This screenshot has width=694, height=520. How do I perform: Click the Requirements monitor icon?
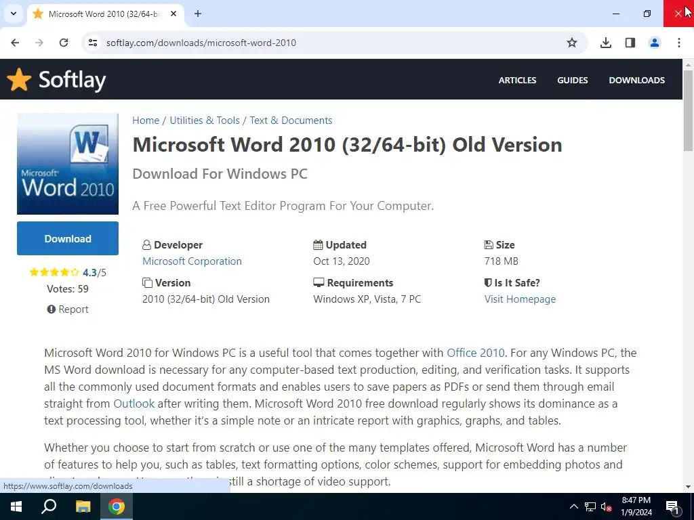[x=319, y=282]
